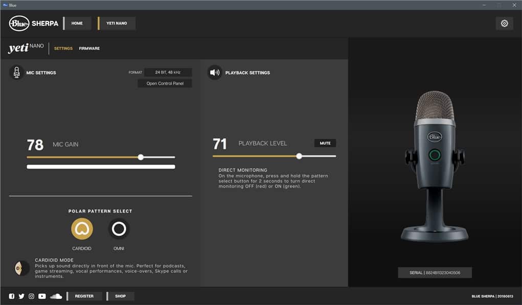Click the mic gain value 78

pos(35,145)
